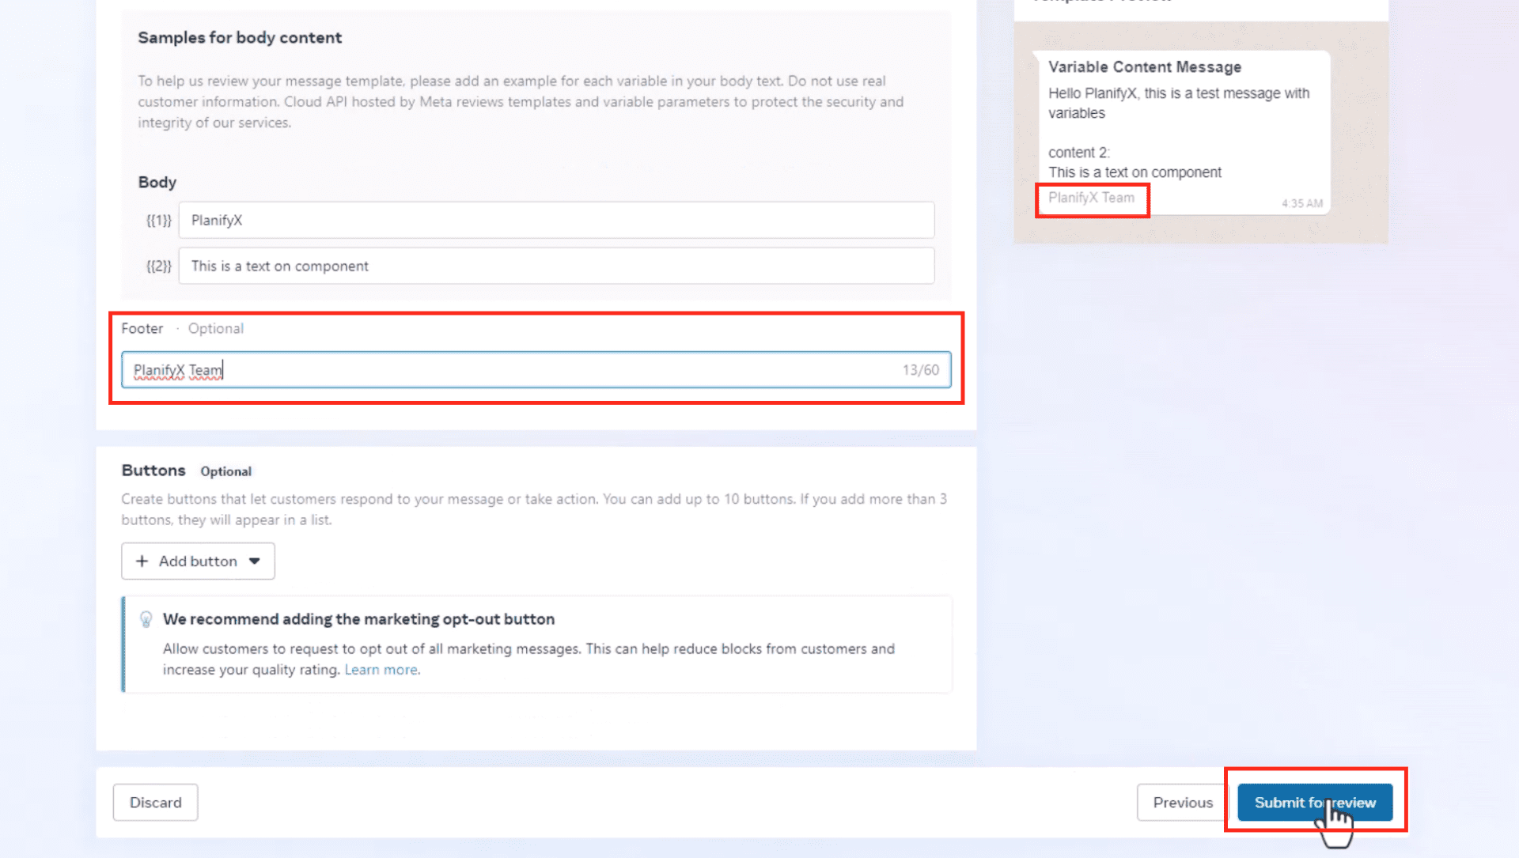Click the {{1}} variable label
The image size is (1519, 858).
click(158, 221)
